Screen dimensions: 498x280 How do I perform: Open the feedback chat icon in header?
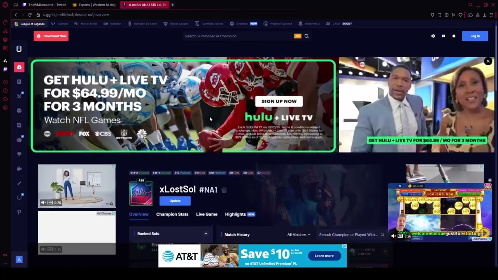point(444,36)
